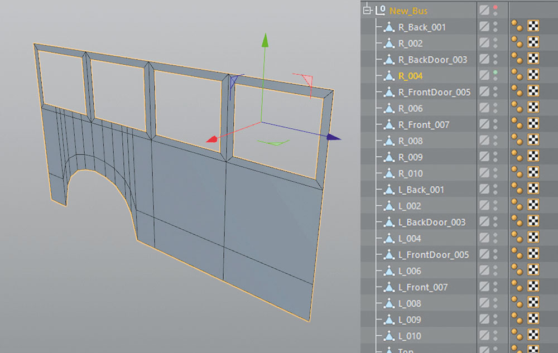Screen dimensions: 558x353
Task: Toggle the layer box on R_FrontDoor_005
Action: (484, 91)
